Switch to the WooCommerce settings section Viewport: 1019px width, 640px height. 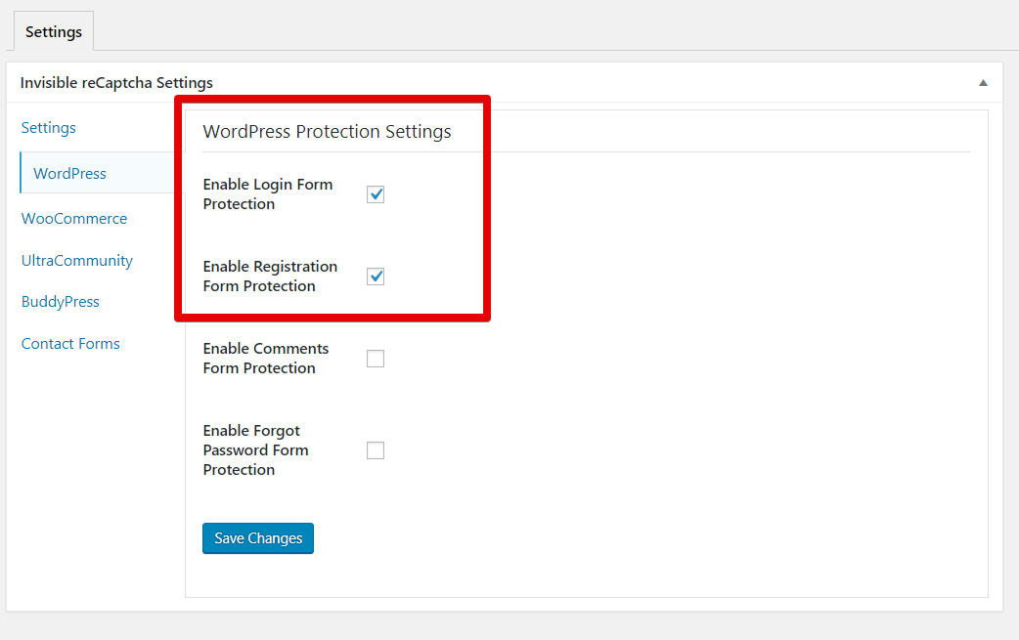pyautogui.click(x=73, y=218)
